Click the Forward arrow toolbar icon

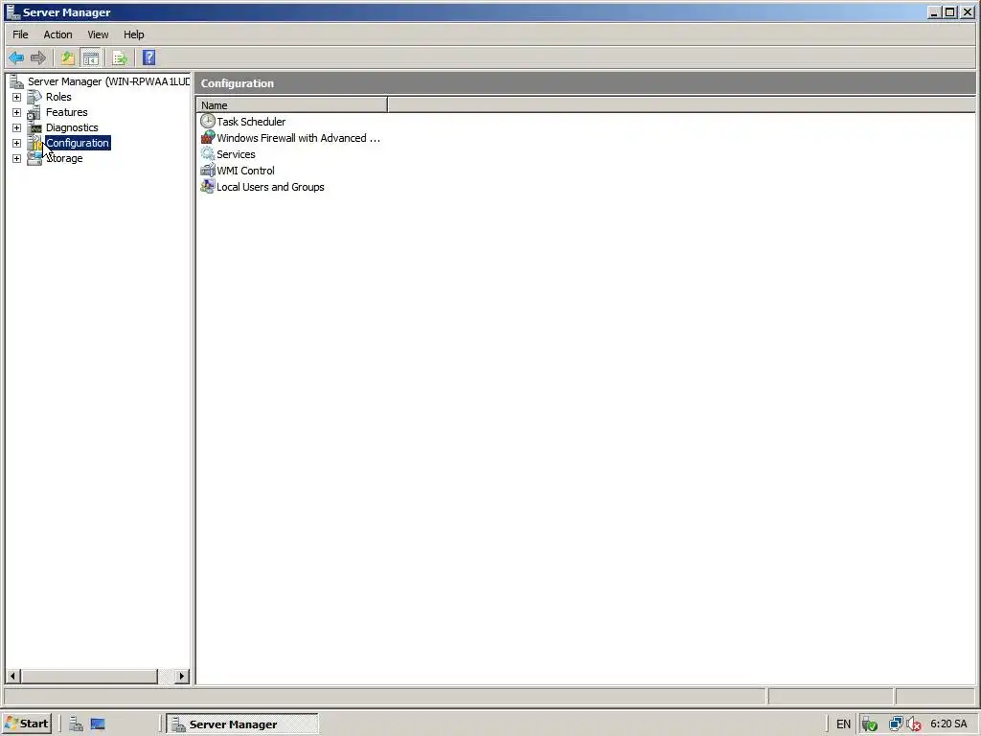[38, 58]
